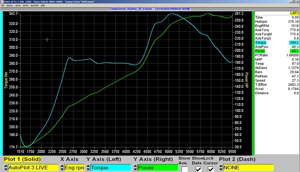300x172 pixels.
Task: Click the Distance row in data panel
Action: point(277,93)
